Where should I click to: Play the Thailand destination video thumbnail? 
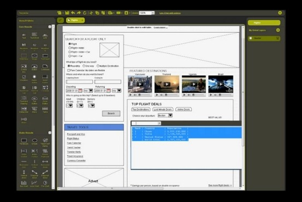pyautogui.click(x=167, y=84)
